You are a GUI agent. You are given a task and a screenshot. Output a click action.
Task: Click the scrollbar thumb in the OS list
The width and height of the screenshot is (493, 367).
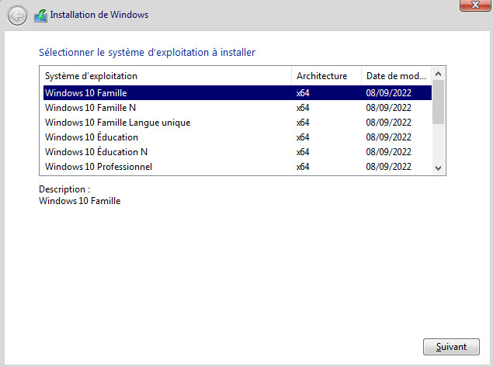438,102
